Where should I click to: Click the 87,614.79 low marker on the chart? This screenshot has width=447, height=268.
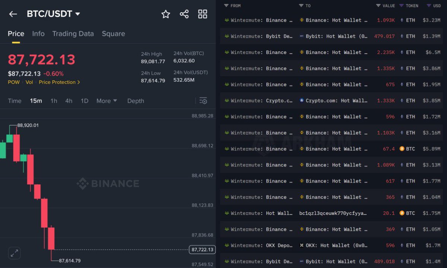click(70, 261)
